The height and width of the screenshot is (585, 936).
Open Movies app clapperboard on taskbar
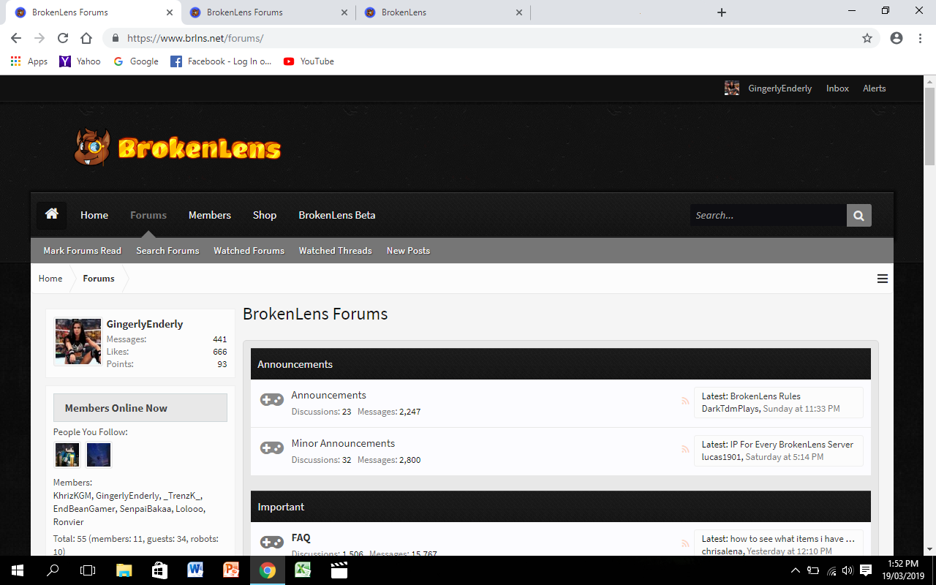339,570
